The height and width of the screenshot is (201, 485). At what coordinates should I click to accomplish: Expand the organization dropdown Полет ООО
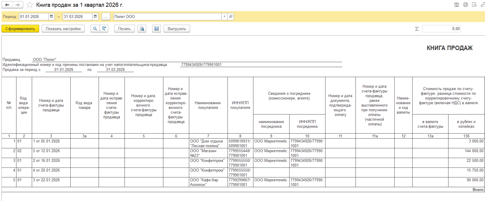coord(224,17)
